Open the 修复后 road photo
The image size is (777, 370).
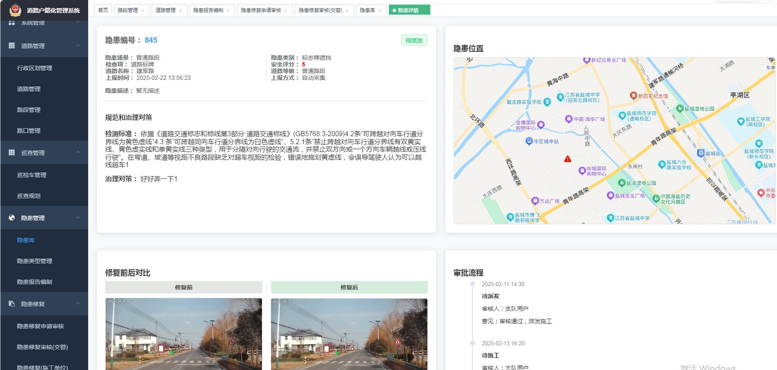349,334
